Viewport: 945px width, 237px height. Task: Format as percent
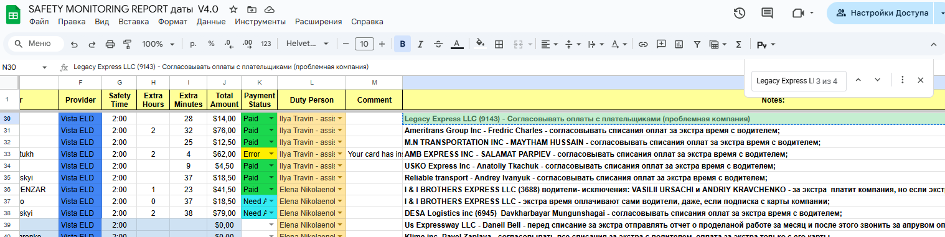click(x=211, y=44)
